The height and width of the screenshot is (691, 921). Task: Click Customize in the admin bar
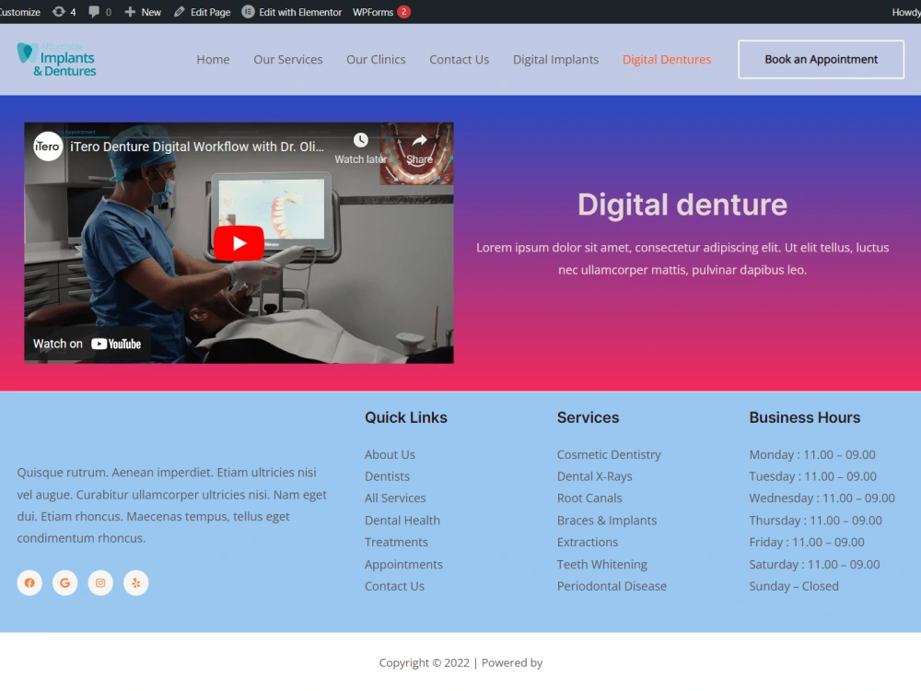click(x=20, y=12)
